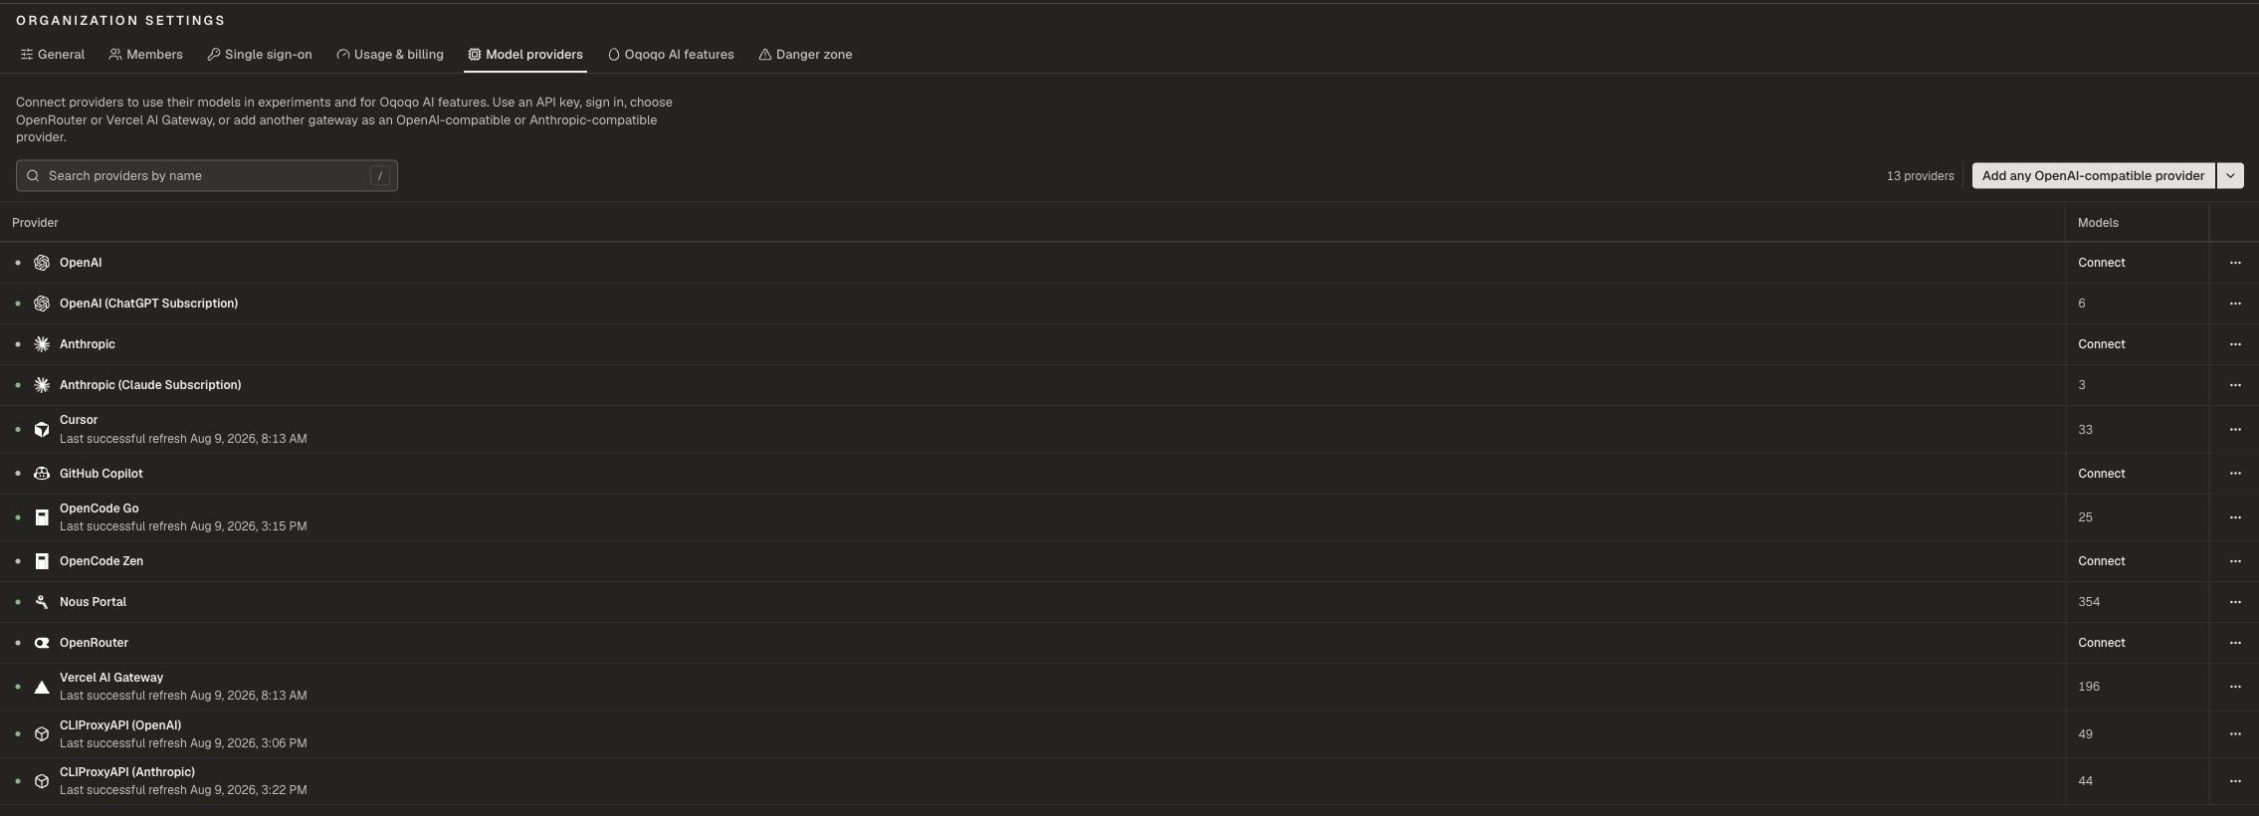Open more options for Anthropic row
Viewport: 2259px width, 816px height.
(2235, 344)
